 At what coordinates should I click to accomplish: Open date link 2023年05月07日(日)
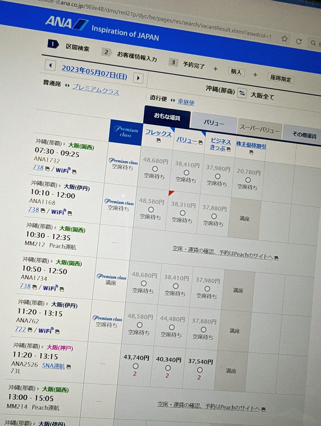pos(94,72)
